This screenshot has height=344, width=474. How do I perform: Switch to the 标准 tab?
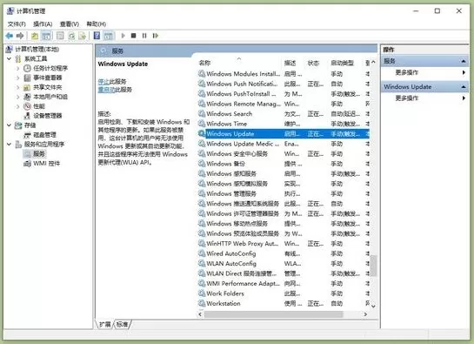[x=122, y=324]
